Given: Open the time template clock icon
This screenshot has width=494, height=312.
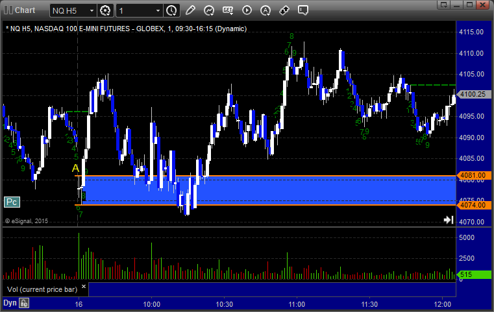Looking at the screenshot, I should pyautogui.click(x=171, y=10).
